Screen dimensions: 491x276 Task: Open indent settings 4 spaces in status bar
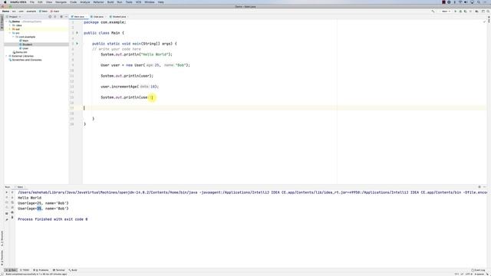pos(479,274)
